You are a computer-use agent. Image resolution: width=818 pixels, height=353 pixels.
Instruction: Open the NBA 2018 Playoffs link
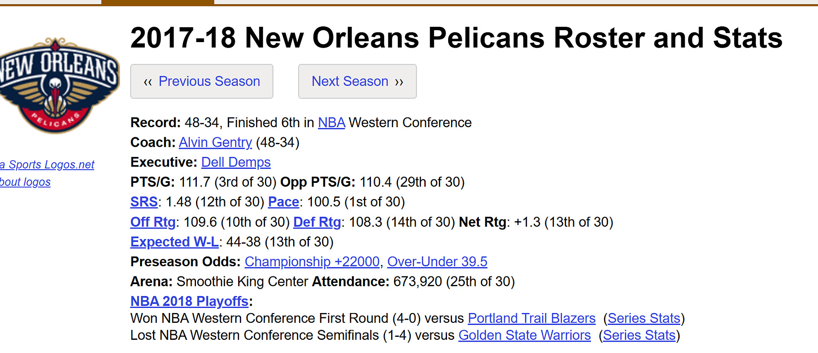189,302
